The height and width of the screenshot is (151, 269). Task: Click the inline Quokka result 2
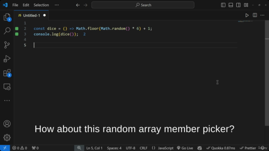click(x=84, y=34)
